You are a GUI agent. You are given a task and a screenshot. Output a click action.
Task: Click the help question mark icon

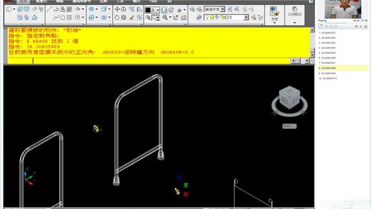click(x=310, y=1)
